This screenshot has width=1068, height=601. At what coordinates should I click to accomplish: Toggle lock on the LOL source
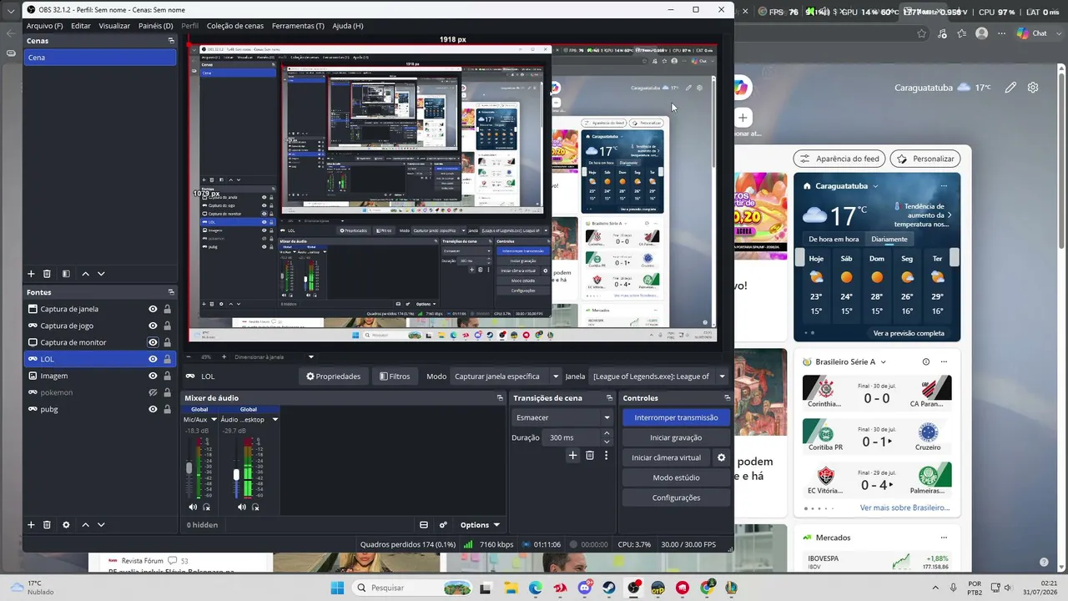coord(167,359)
